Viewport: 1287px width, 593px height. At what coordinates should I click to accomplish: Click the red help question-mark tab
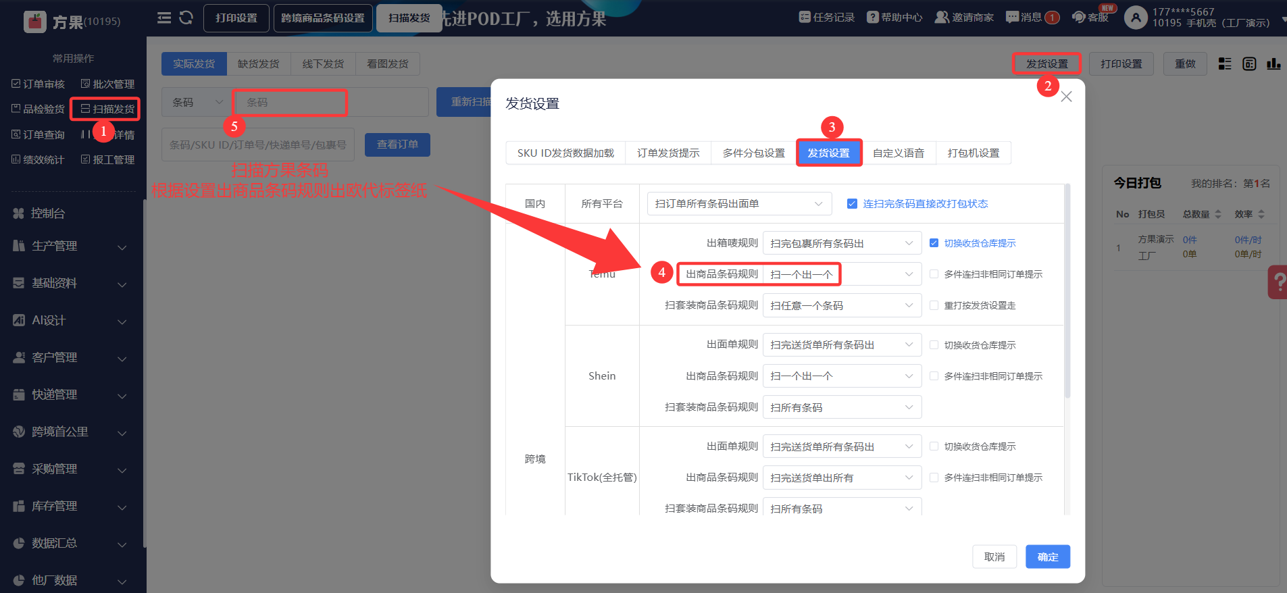pyautogui.click(x=1278, y=282)
